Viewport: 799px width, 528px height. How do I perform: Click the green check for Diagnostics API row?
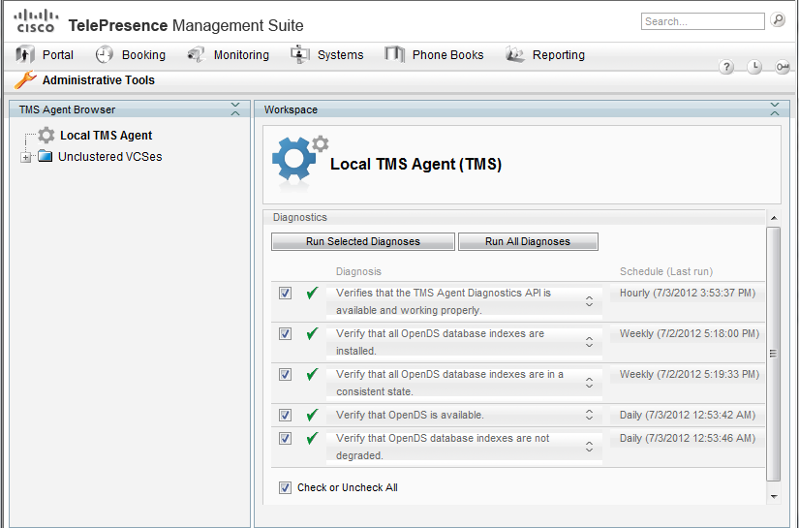pyautogui.click(x=312, y=293)
